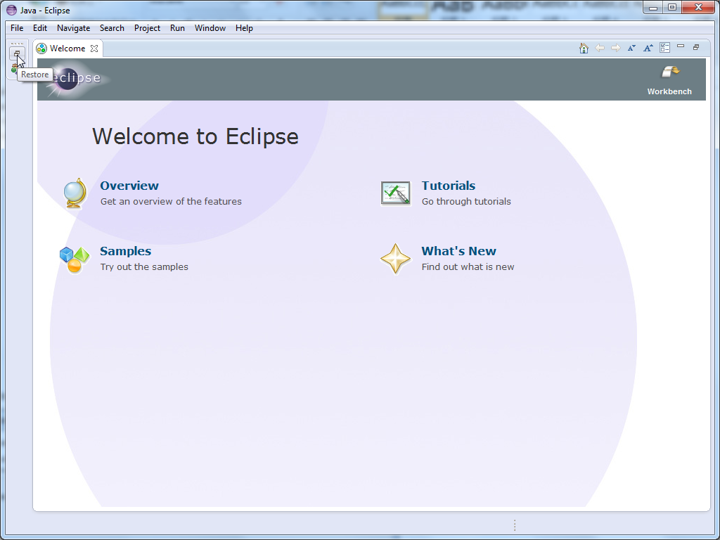Close the Eclipse window
The image size is (720, 540).
[698, 7]
